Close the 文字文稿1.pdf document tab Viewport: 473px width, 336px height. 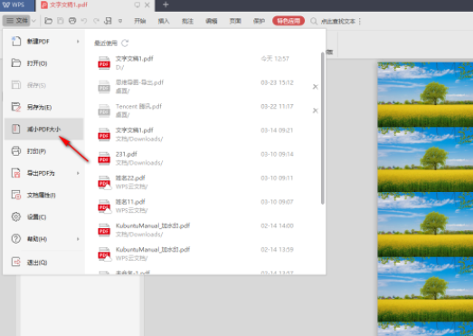click(147, 5)
